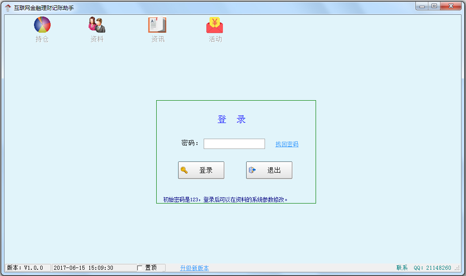Viewport: 466px width, 276px height.
Task: Click the 找回密码 link
Action: pyautogui.click(x=287, y=144)
